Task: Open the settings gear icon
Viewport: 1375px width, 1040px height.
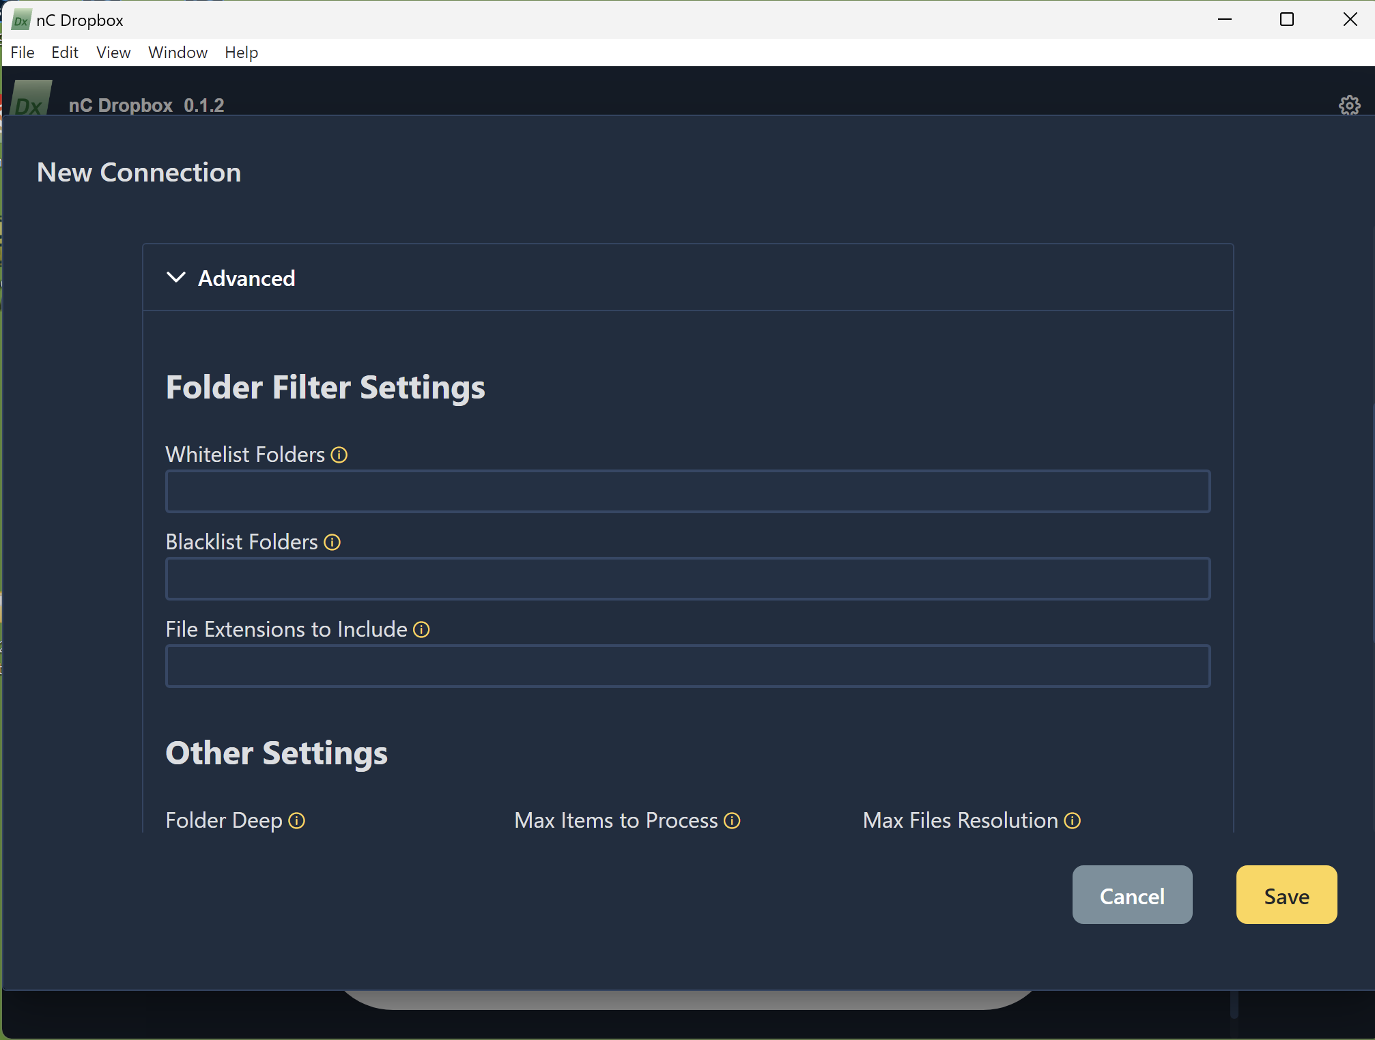Action: click(1349, 105)
